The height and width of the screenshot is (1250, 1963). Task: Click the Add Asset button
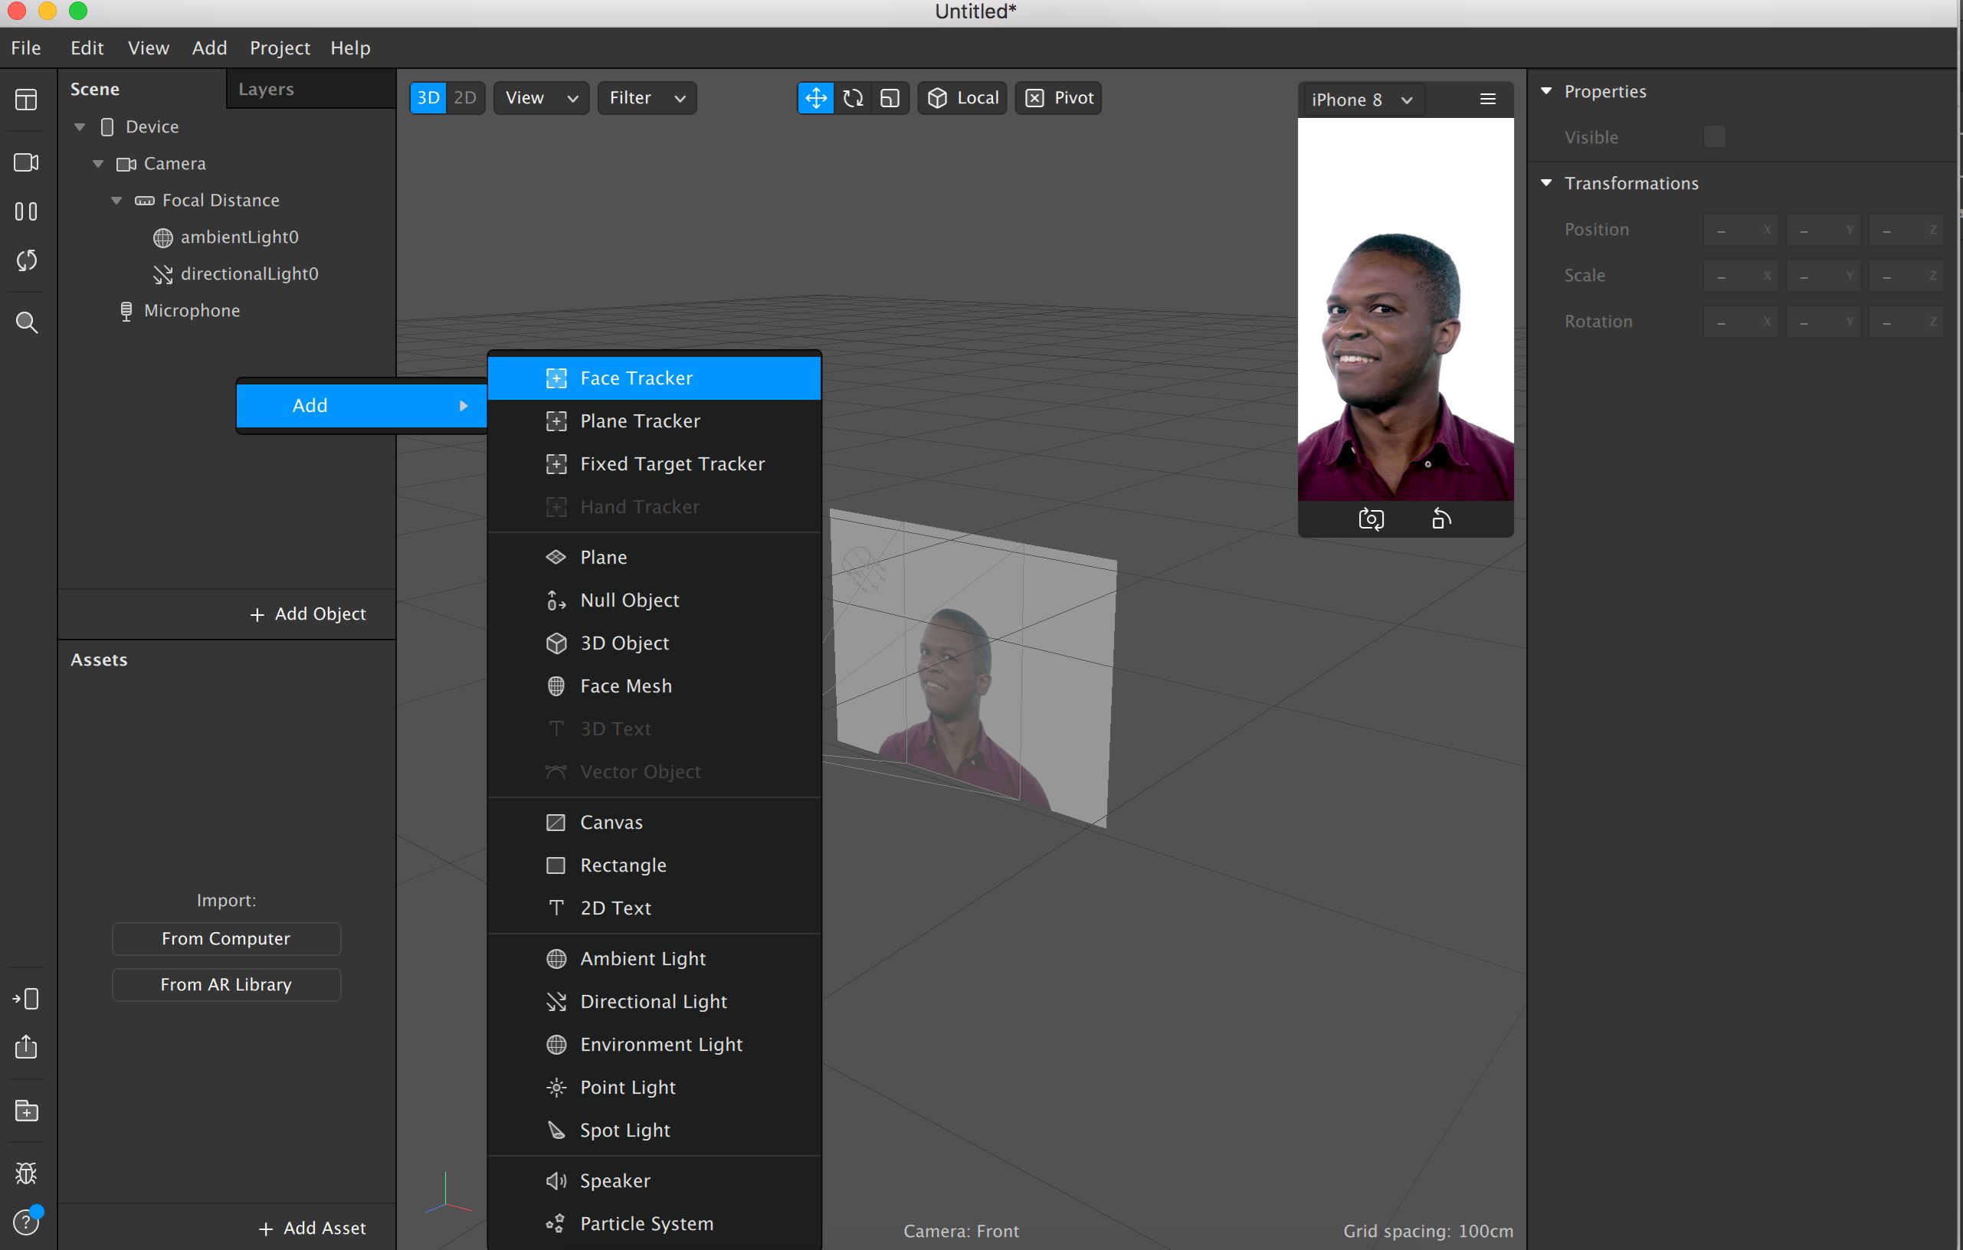click(x=312, y=1227)
